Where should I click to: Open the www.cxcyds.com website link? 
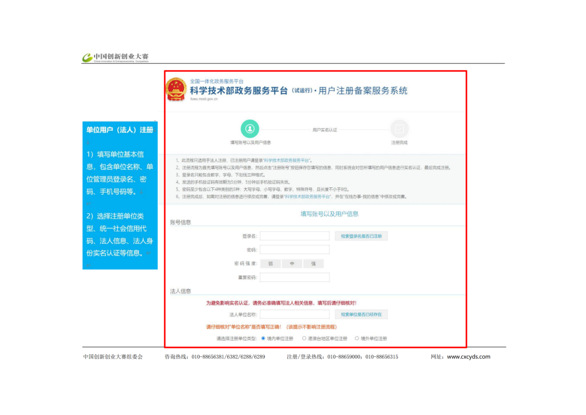point(468,357)
